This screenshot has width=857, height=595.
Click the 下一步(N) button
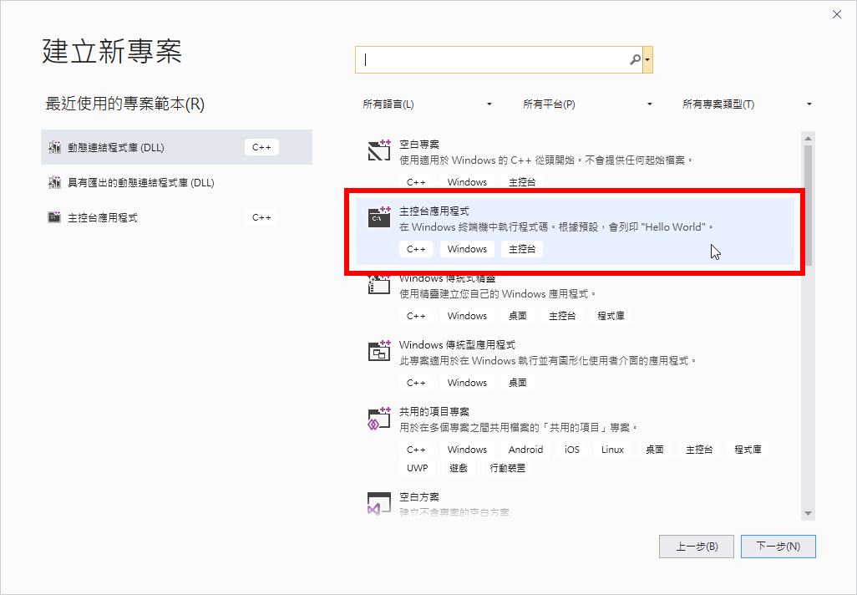pyautogui.click(x=778, y=547)
